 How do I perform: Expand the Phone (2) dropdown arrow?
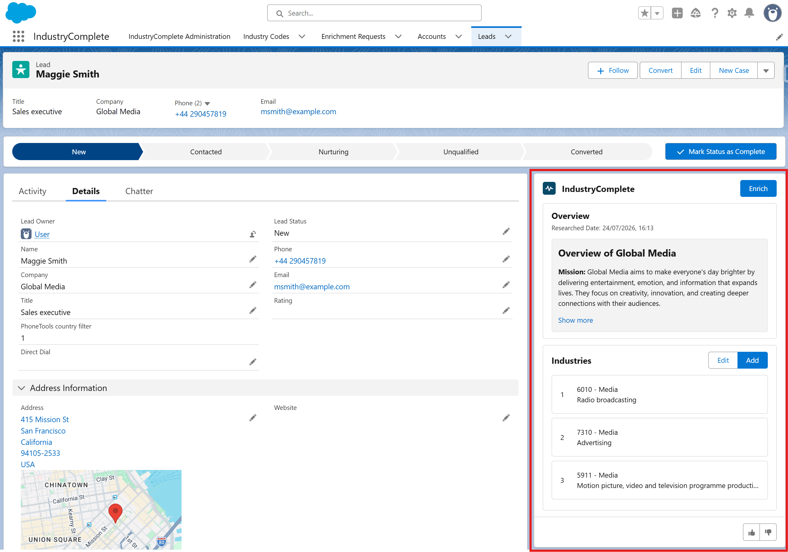pyautogui.click(x=207, y=103)
